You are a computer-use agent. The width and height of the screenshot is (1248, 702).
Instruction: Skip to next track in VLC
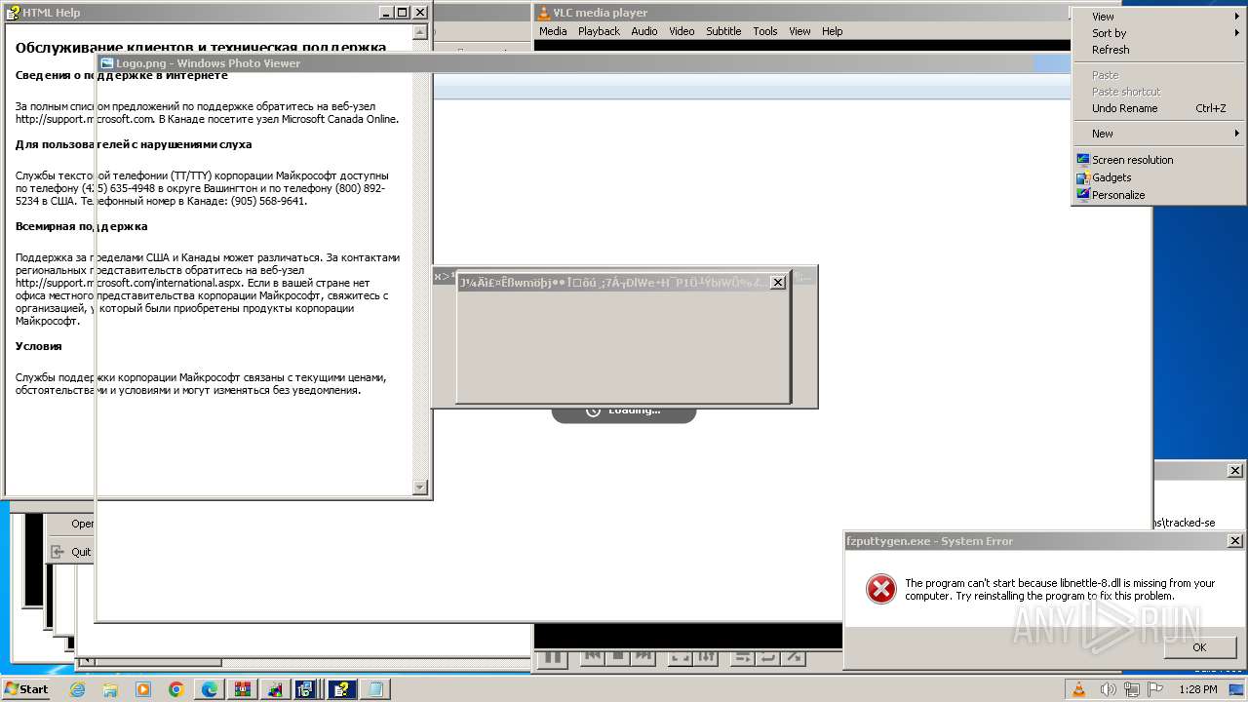point(643,658)
